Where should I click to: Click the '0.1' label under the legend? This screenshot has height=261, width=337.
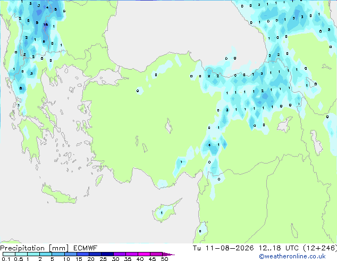(x=6, y=259)
